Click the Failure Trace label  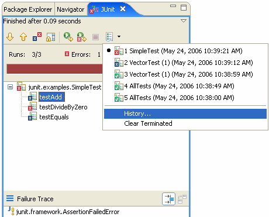tap(35, 199)
